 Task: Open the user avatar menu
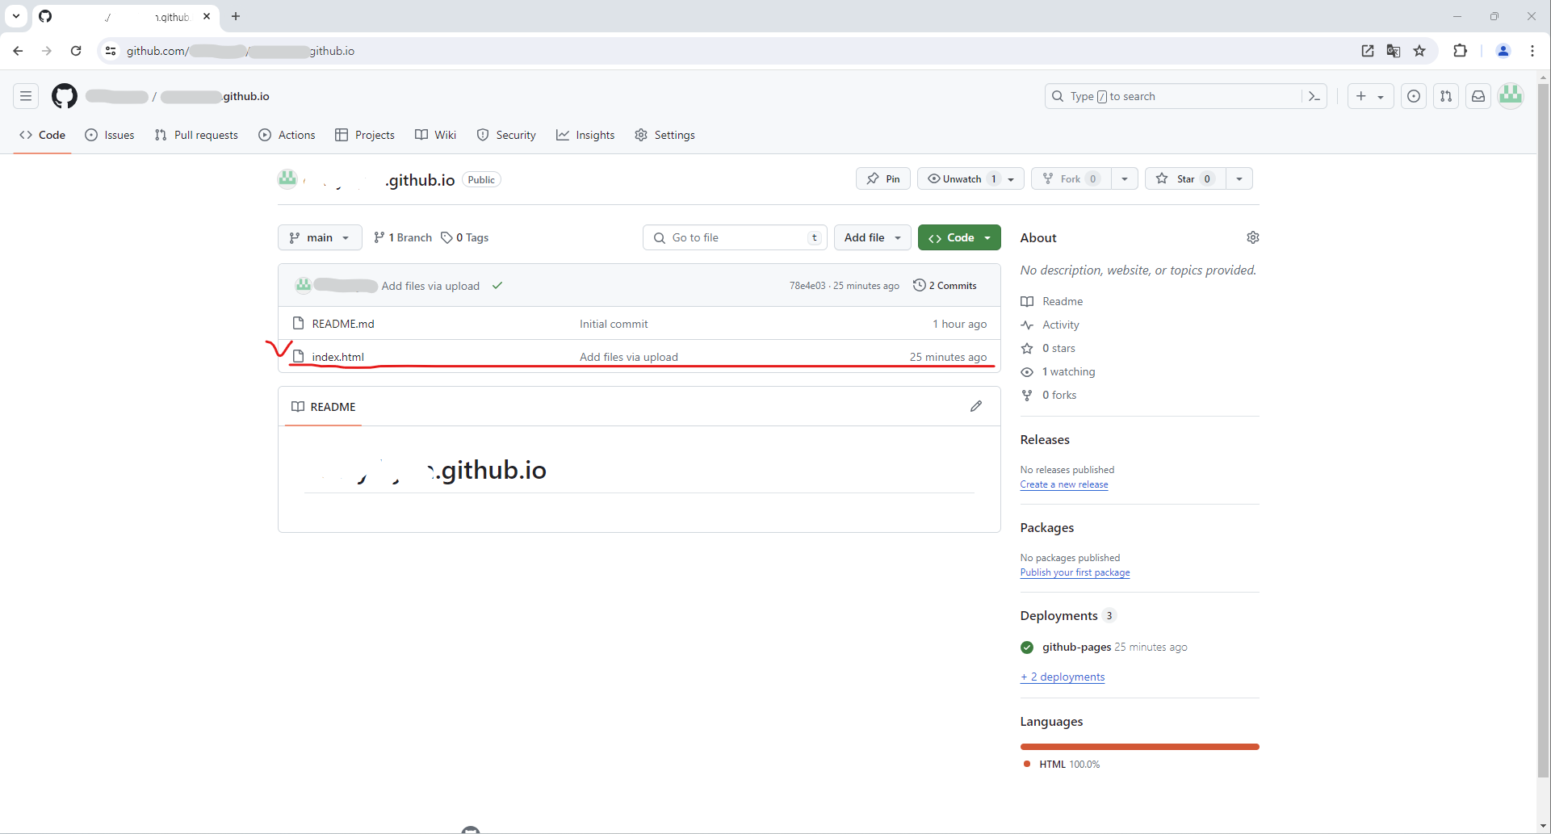[x=1511, y=96]
